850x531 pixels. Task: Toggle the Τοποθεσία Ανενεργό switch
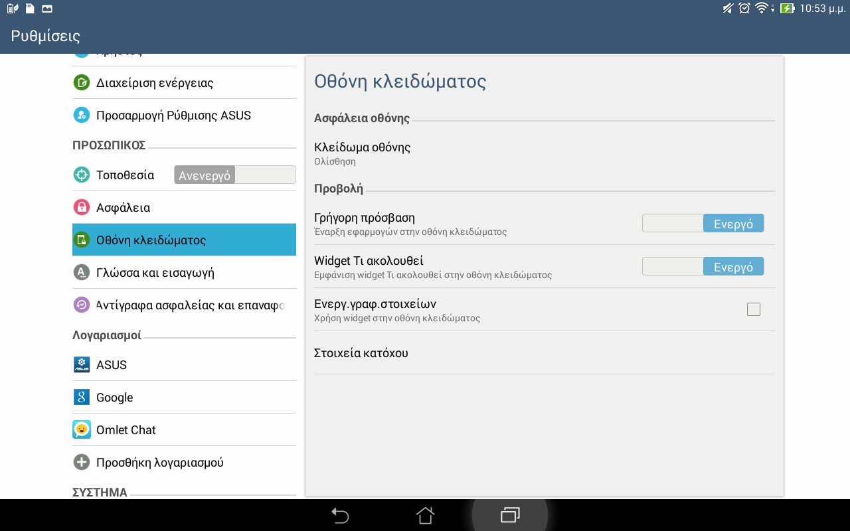(235, 175)
